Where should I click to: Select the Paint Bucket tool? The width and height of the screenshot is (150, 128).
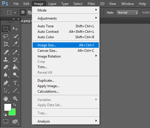[x=15, y=67]
